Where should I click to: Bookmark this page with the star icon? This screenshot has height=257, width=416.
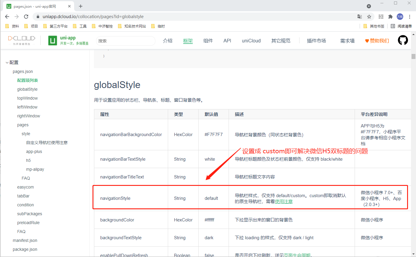point(369,17)
